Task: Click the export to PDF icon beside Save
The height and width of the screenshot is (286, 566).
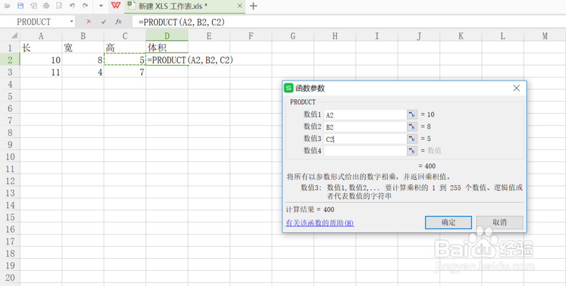Action: click(33, 6)
